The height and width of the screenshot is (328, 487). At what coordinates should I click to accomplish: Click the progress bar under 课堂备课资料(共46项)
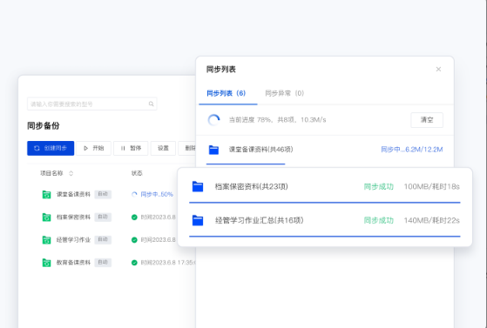[246, 164]
